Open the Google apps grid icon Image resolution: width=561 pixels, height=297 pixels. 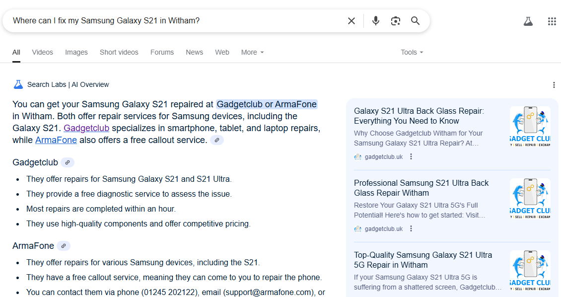552,21
